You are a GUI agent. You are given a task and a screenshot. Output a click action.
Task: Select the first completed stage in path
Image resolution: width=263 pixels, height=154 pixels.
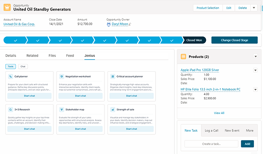pos(15,40)
